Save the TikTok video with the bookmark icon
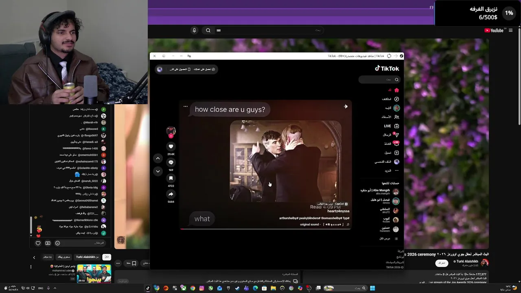The height and width of the screenshot is (293, 521). point(171,178)
